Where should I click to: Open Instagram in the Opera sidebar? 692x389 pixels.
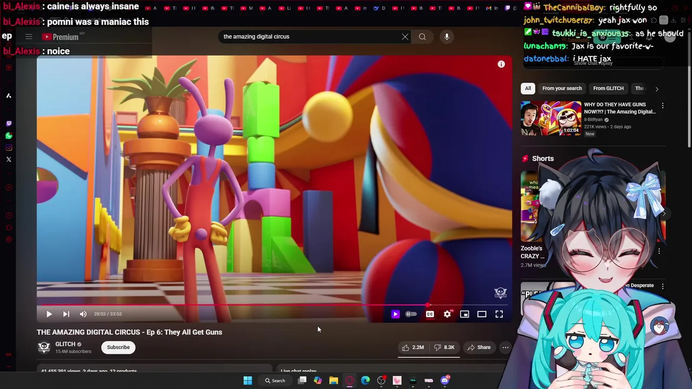(9, 147)
